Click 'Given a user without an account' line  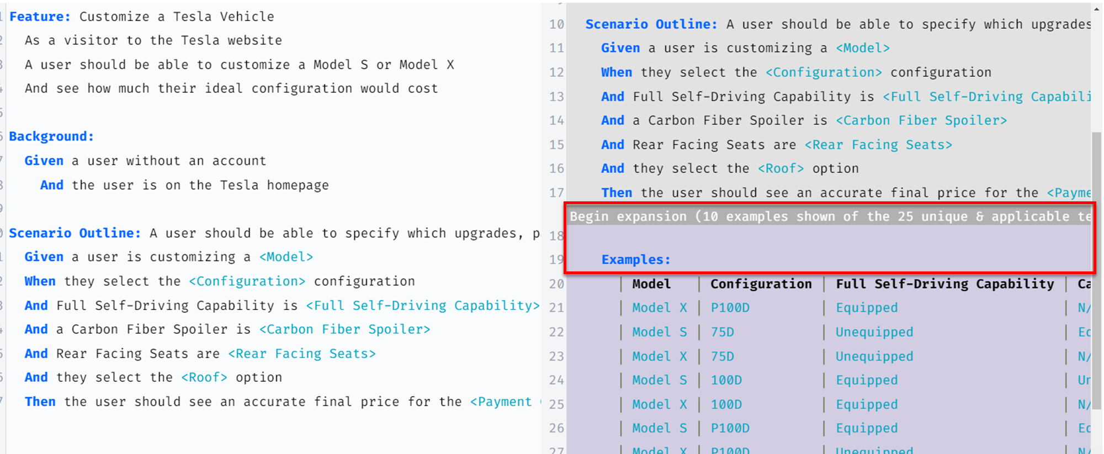(145, 161)
